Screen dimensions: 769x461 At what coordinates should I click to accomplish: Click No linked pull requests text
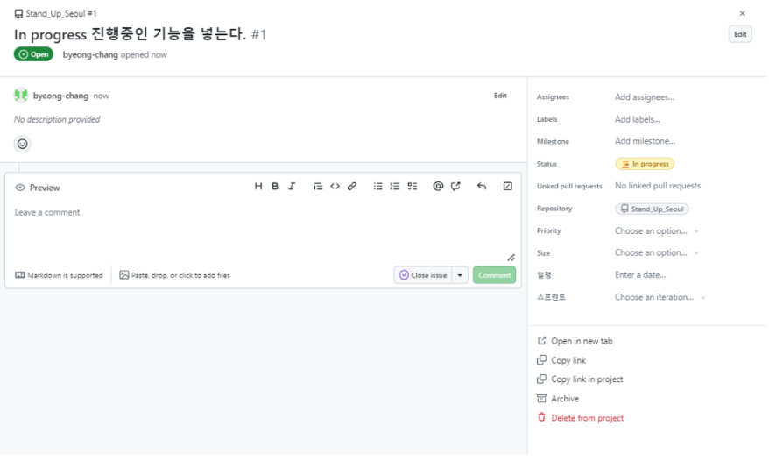660,186
